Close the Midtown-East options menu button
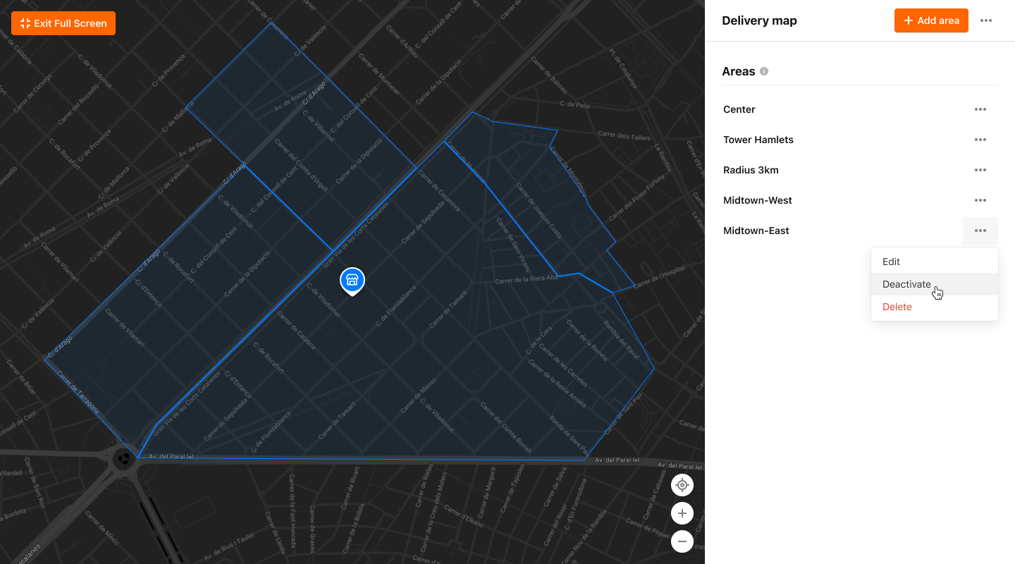This screenshot has width=1015, height=564. coord(980,231)
